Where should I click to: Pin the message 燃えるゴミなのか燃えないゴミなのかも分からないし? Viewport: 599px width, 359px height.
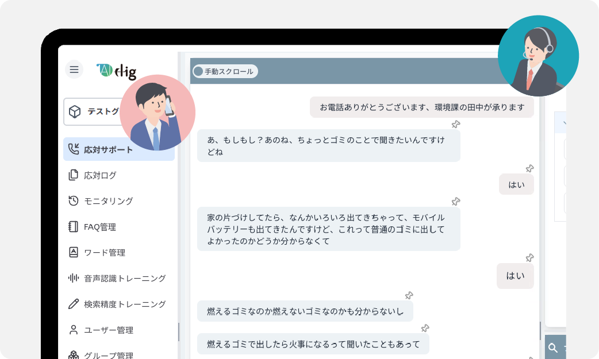(409, 295)
